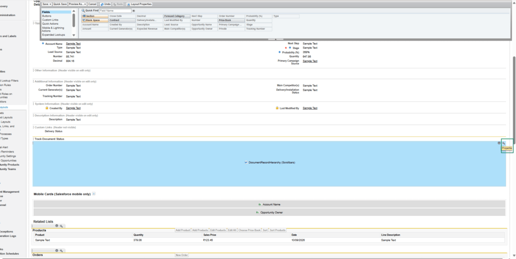Screen dimensions: 516x259
Task: Click the Created By Sample Text link
Action: 73,108
